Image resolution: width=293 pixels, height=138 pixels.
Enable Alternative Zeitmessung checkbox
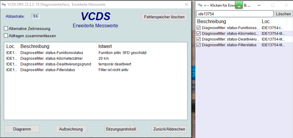pyautogui.click(x=6, y=28)
